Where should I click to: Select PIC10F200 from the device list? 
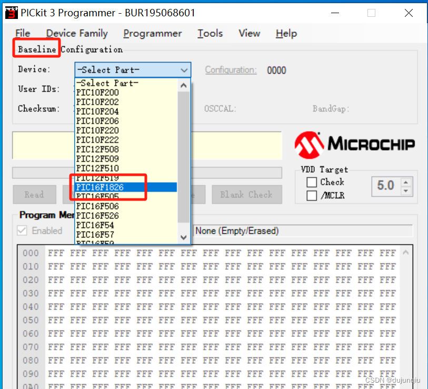(x=126, y=93)
